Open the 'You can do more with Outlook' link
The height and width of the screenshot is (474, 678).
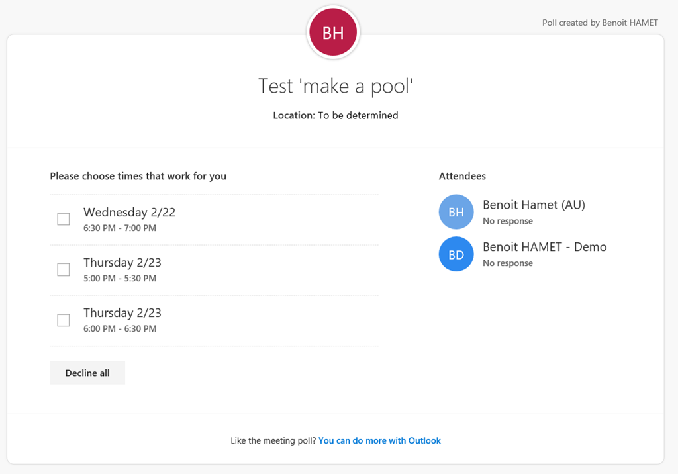tap(379, 440)
